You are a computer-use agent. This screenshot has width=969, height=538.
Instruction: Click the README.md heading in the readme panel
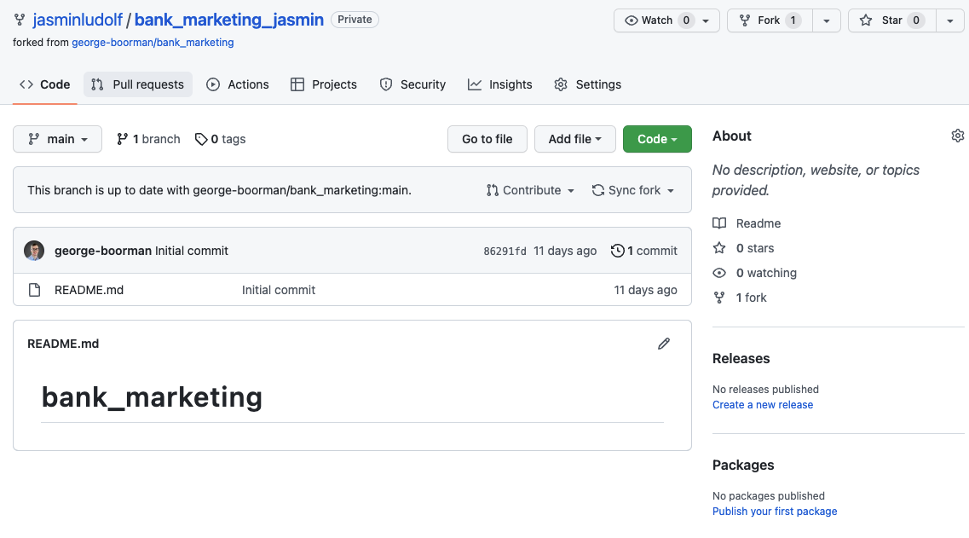63,344
